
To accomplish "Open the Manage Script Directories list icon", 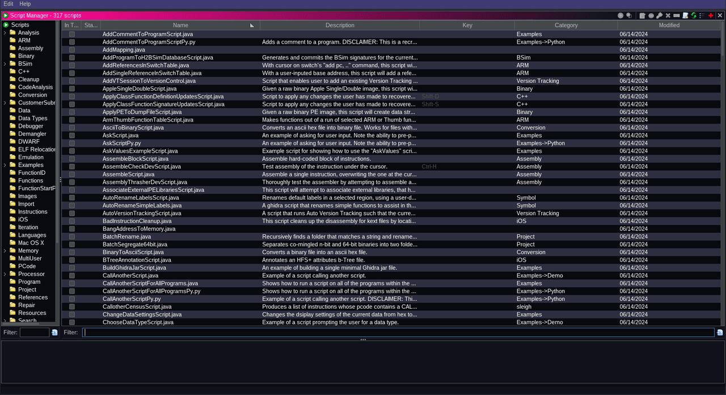I will [x=702, y=16].
